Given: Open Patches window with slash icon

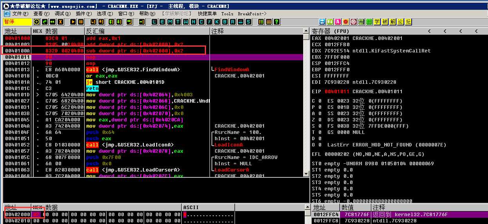Looking at the screenshot, I should (x=209, y=22).
